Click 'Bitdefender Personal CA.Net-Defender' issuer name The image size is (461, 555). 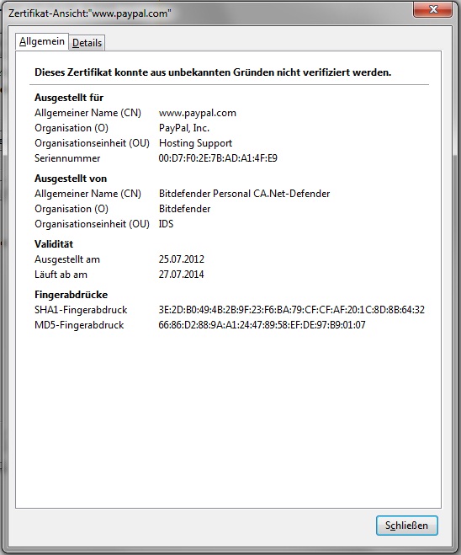click(x=244, y=194)
